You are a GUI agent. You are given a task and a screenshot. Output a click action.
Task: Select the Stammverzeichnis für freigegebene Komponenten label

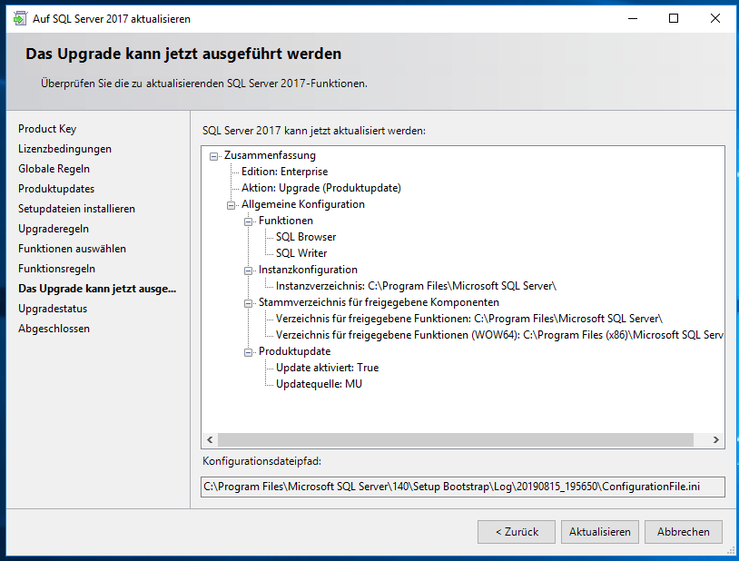click(x=379, y=302)
